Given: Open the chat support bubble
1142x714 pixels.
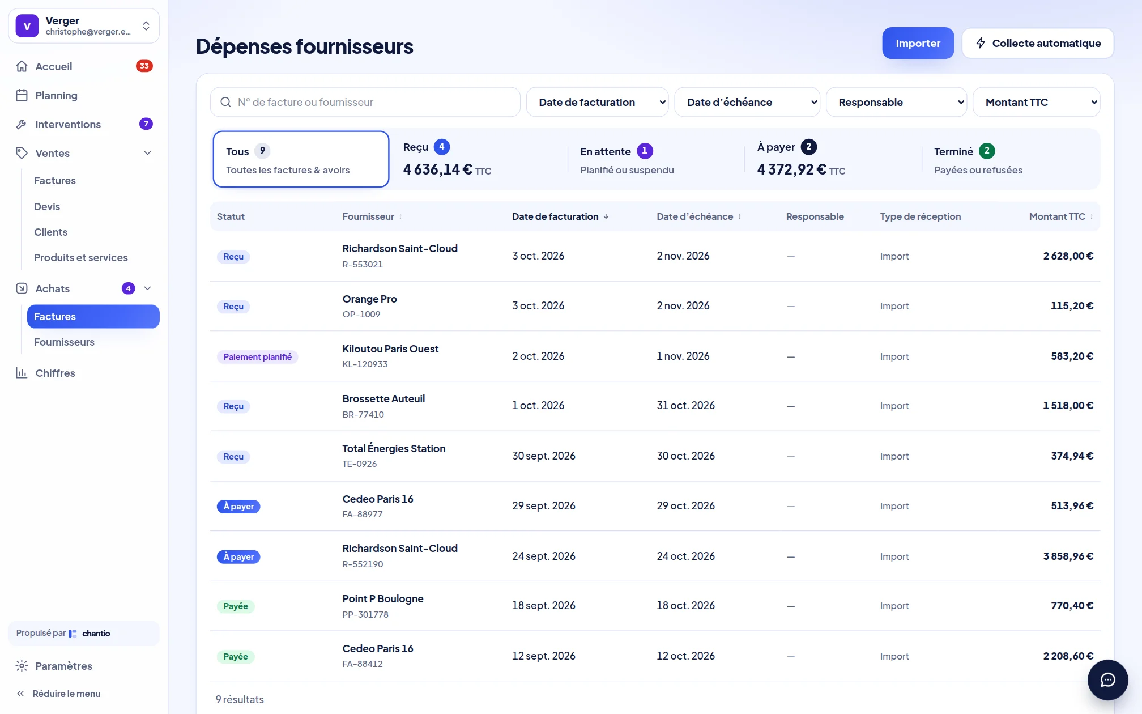Looking at the screenshot, I should [x=1107, y=679].
